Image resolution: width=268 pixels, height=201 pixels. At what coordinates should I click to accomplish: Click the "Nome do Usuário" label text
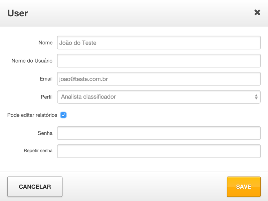(x=32, y=61)
